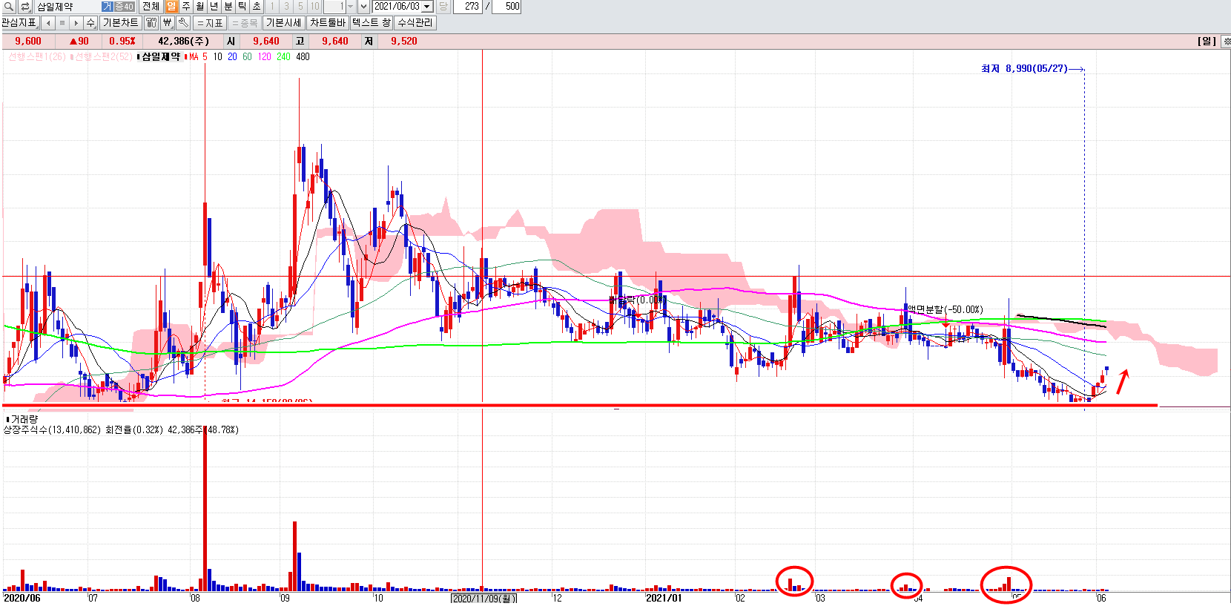Switch to monthly (월) chart period
Viewport: 1231px width, 606px height.
coord(199,6)
